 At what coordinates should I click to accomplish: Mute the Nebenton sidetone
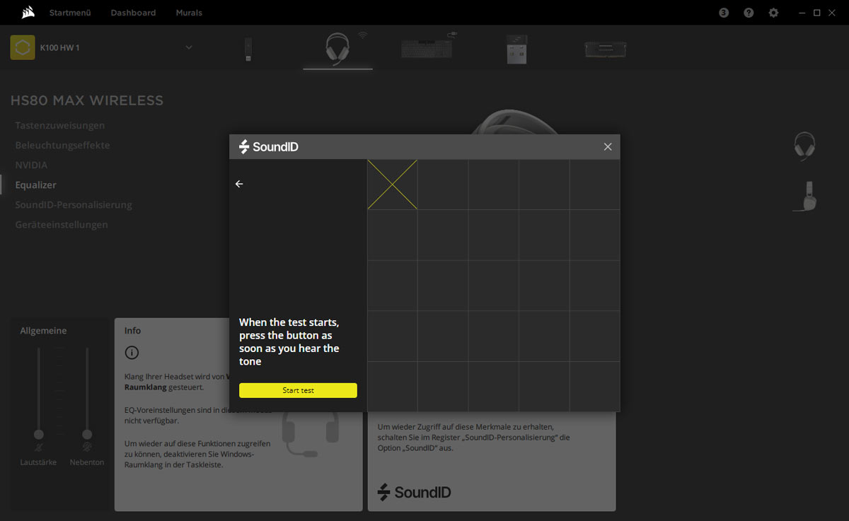(x=87, y=447)
